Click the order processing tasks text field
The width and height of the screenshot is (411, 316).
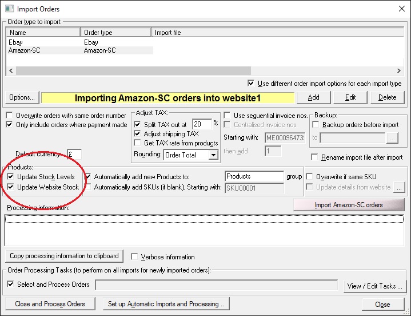click(217, 285)
